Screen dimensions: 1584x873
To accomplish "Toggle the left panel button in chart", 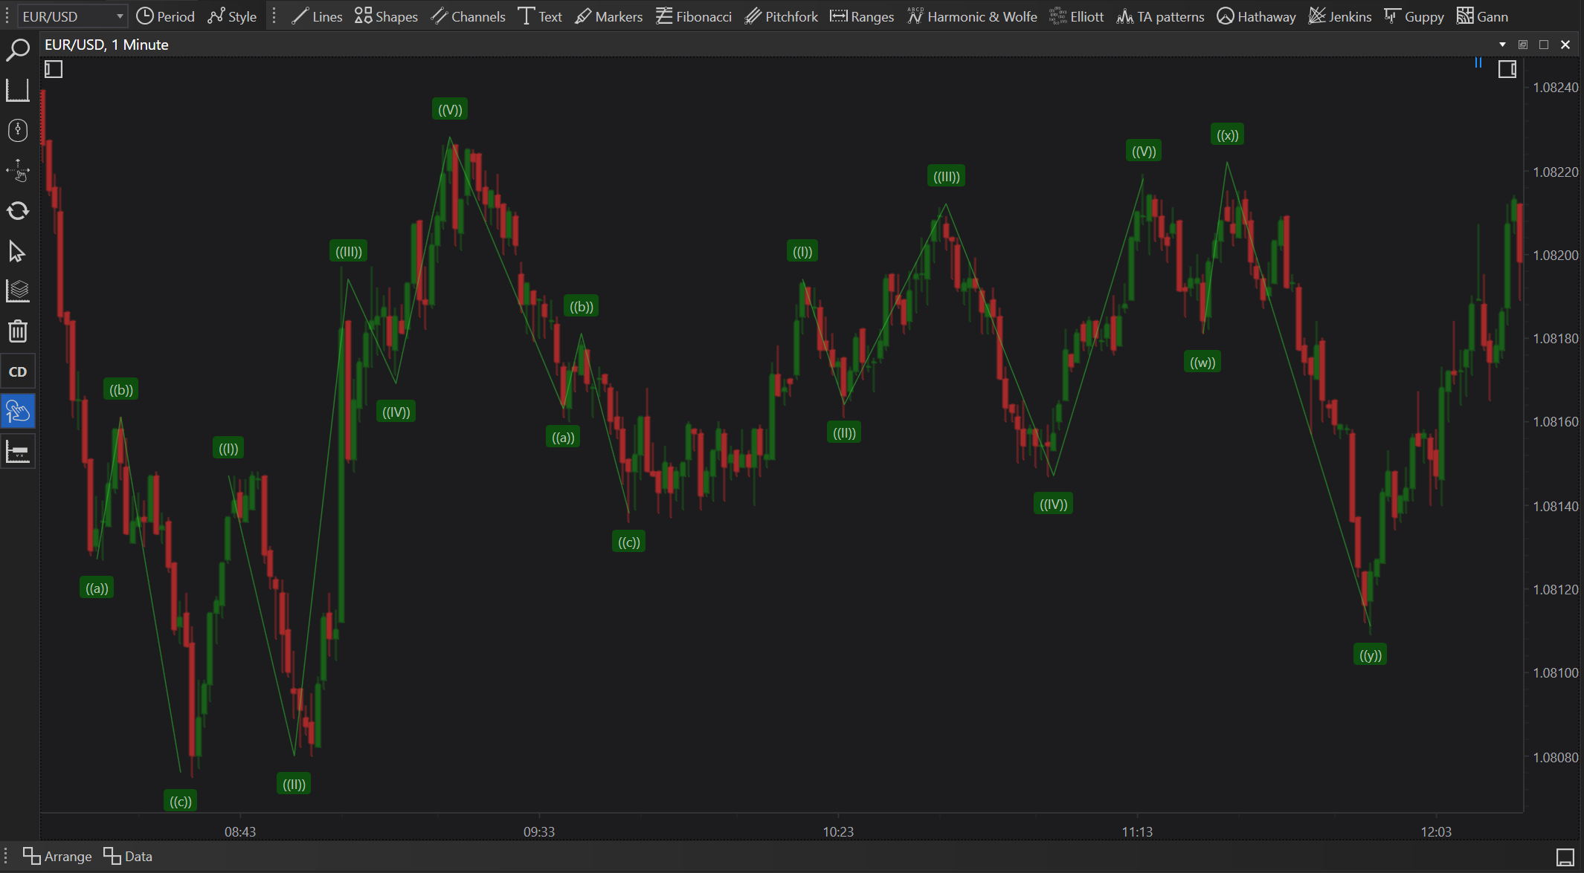I will tap(54, 70).
